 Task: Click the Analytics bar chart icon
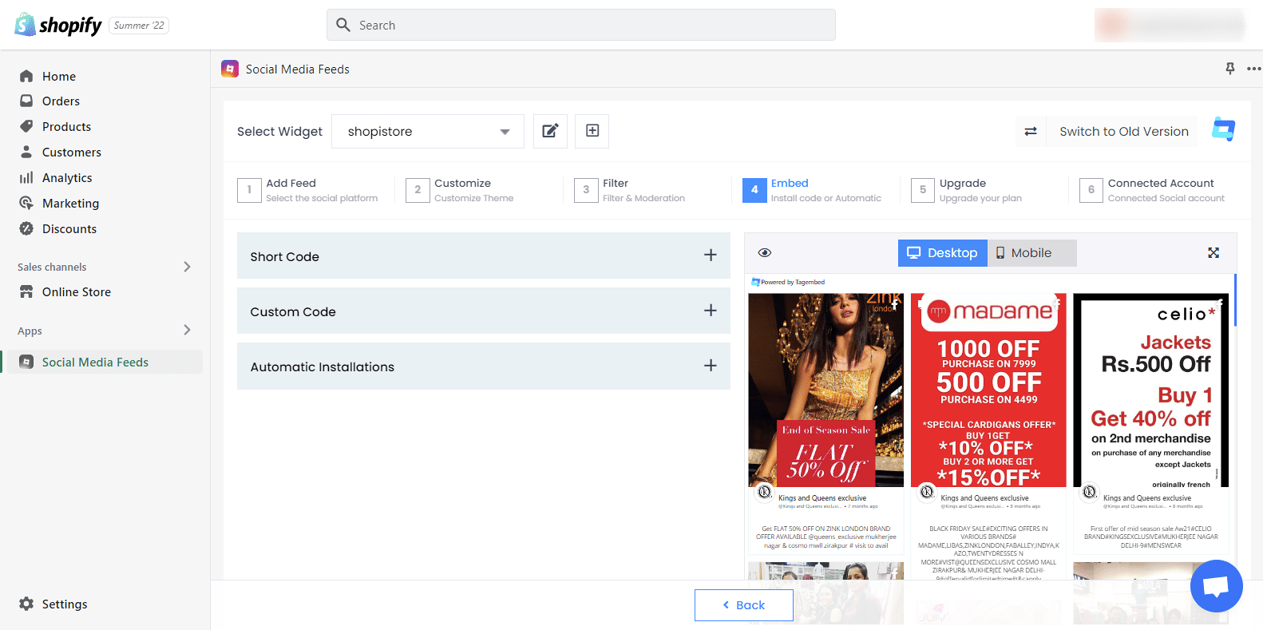[x=26, y=177]
